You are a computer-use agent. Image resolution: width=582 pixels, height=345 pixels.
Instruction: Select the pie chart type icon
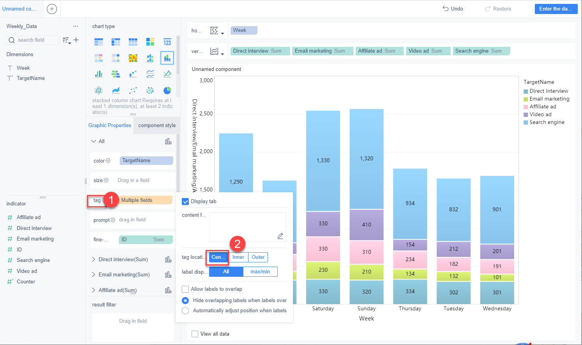(x=167, y=90)
